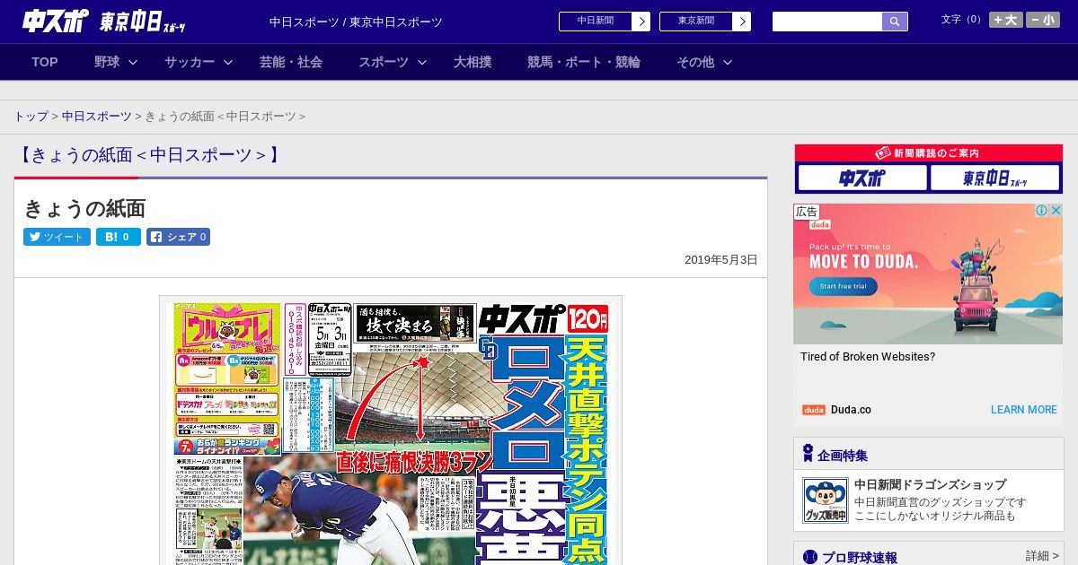Click the きょうの紙面 article heading
Image resolution: width=1078 pixels, height=565 pixels.
(x=84, y=208)
